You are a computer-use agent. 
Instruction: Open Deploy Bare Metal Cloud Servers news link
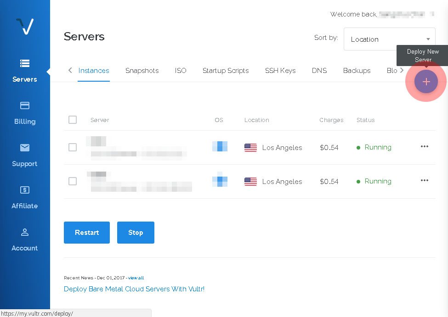pos(134,289)
